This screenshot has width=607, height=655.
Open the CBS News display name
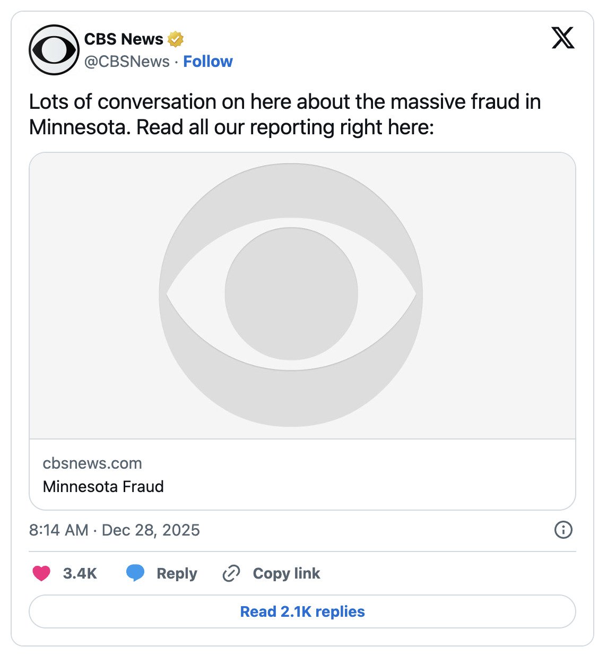coord(124,39)
